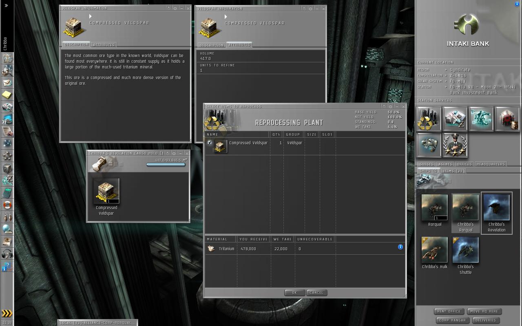522x326 pixels.
Task: Click the red lifebuoy help icon in the sidebar
Action: 7,205
